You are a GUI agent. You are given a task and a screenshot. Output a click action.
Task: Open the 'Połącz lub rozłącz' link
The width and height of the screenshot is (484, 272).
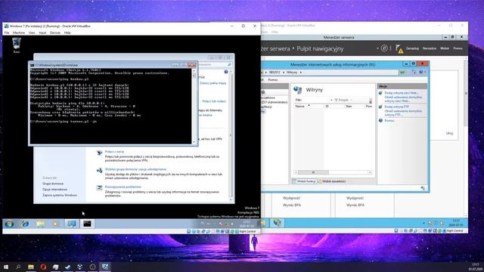pos(214,101)
